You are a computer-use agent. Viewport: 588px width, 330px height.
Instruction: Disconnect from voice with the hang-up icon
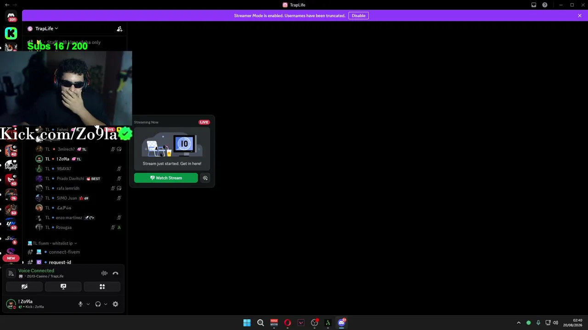115,273
